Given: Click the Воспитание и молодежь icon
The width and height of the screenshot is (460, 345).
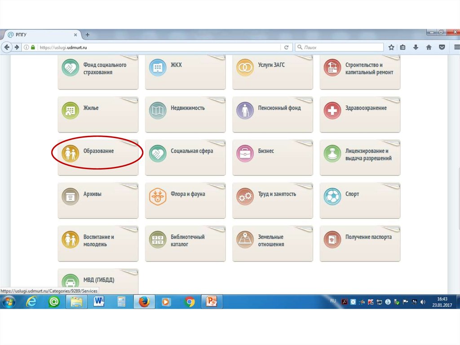Looking at the screenshot, I should click(x=71, y=239).
